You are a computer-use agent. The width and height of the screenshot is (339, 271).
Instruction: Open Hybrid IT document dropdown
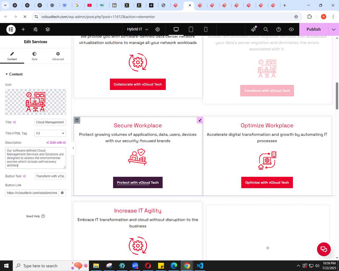point(137,29)
